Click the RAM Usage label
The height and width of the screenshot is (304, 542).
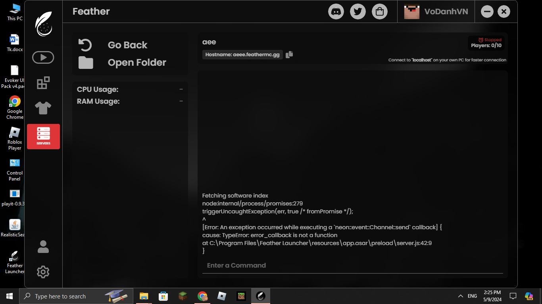98,101
